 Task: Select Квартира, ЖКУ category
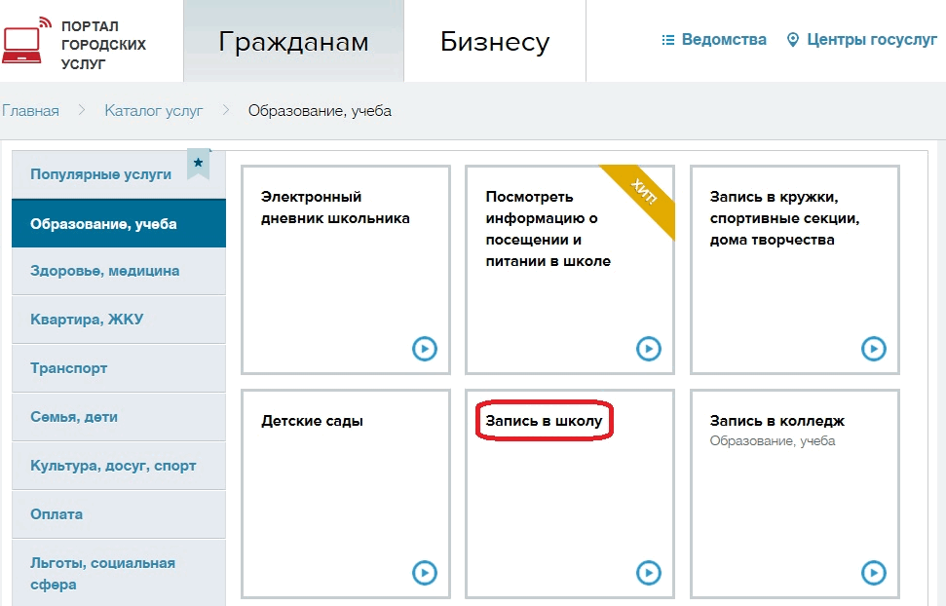pos(87,320)
